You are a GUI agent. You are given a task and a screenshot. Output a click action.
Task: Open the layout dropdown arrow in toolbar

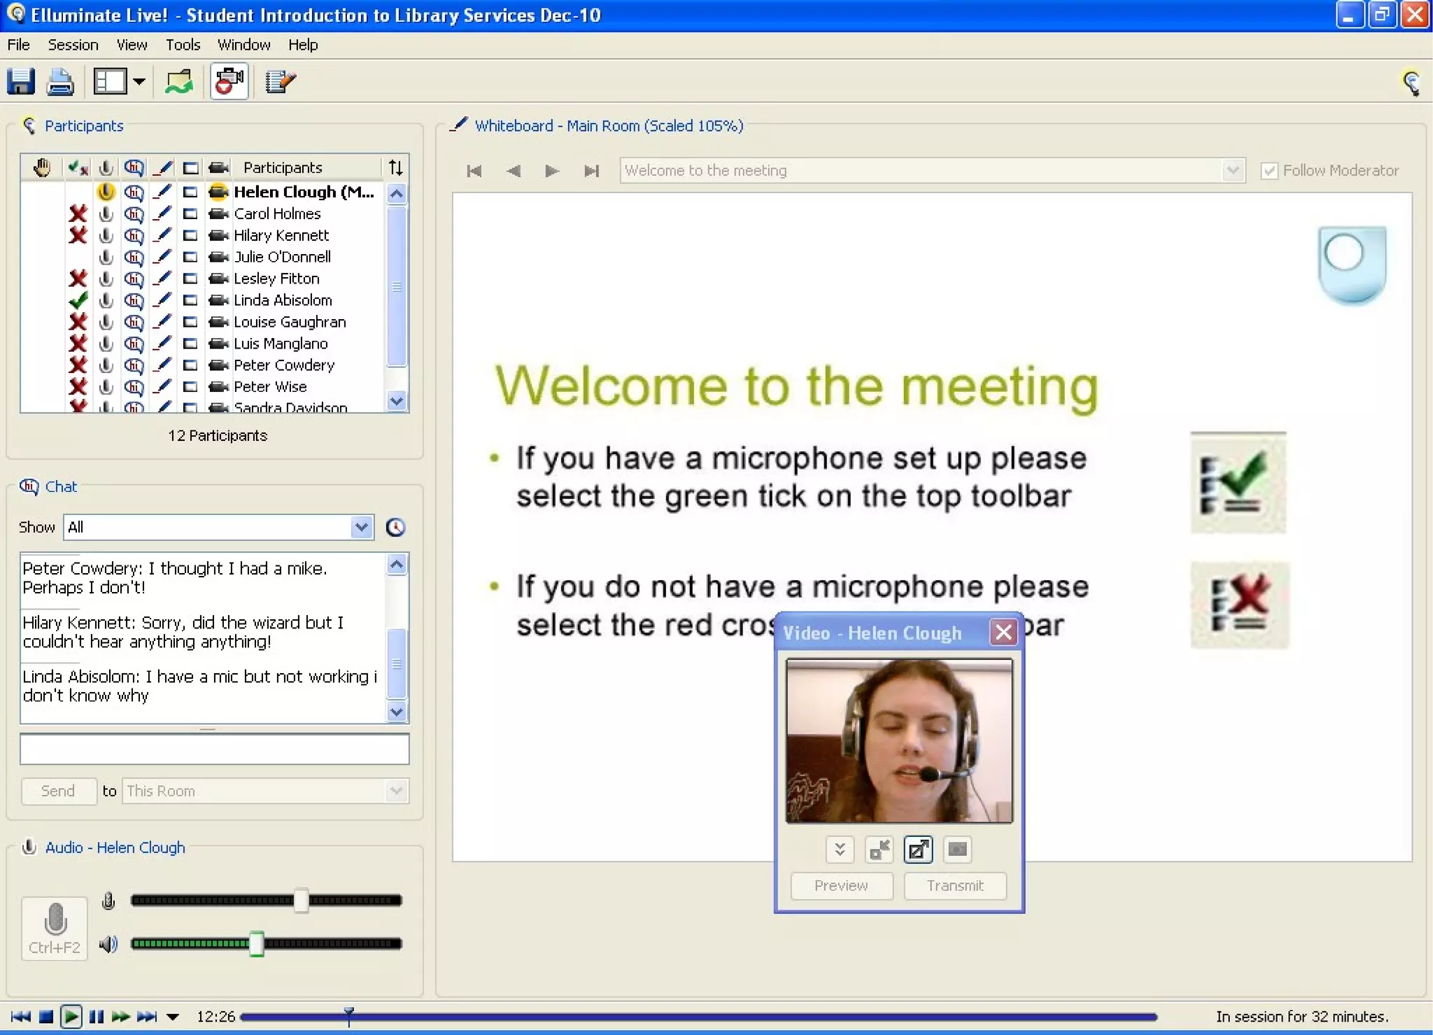tap(139, 82)
